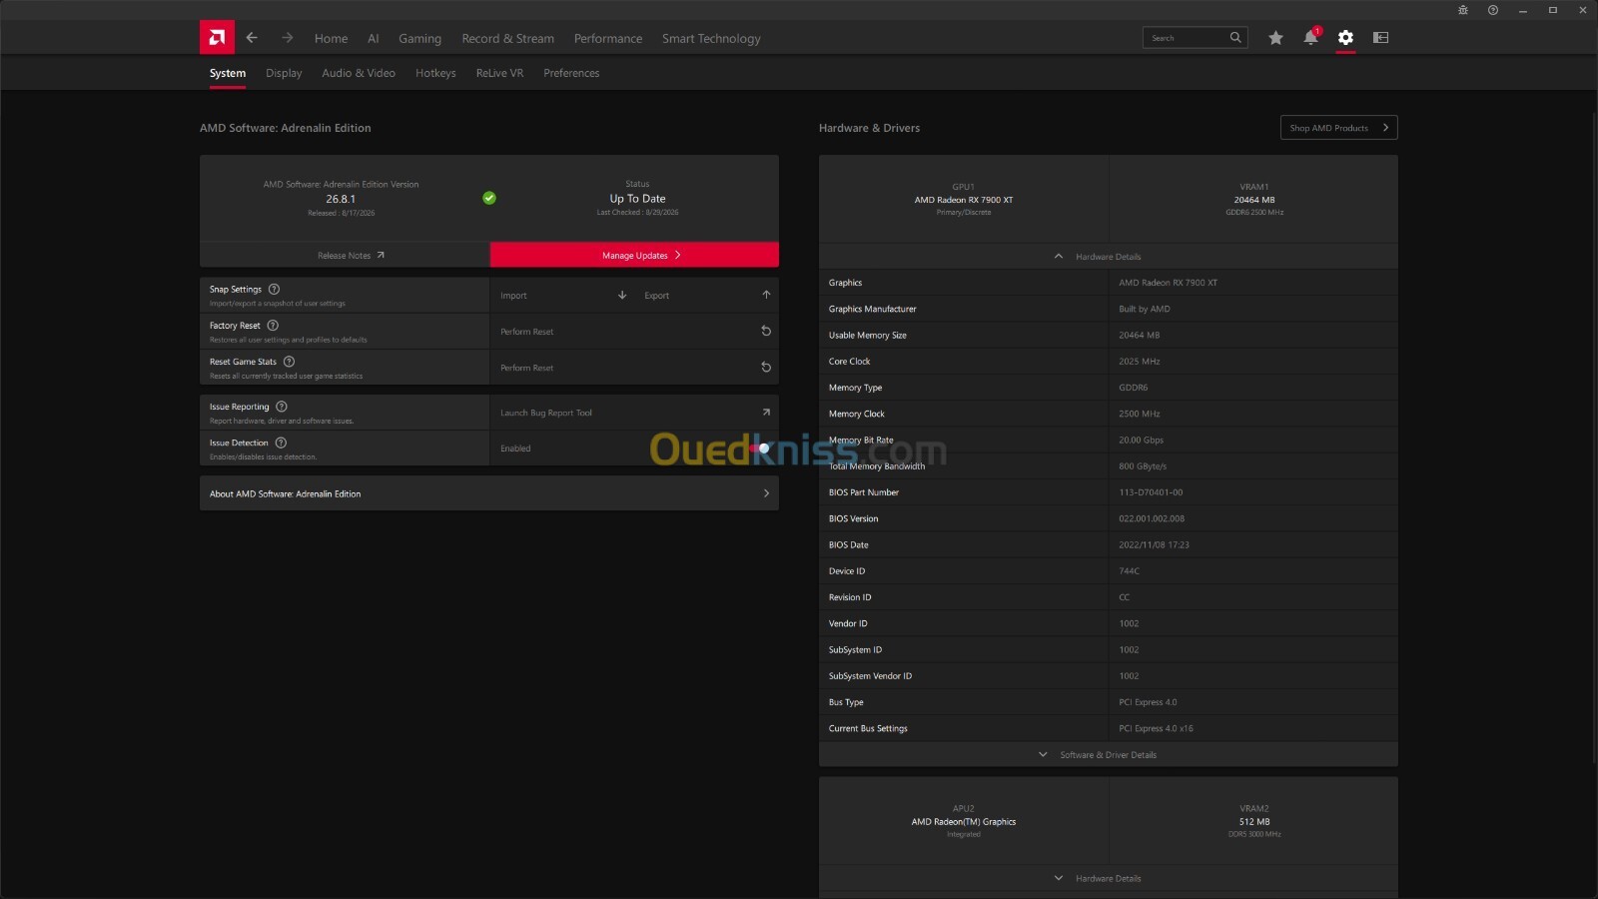Select the BIOS Version value 022.001.002.008
Image resolution: width=1598 pixels, height=899 pixels.
[1152, 518]
